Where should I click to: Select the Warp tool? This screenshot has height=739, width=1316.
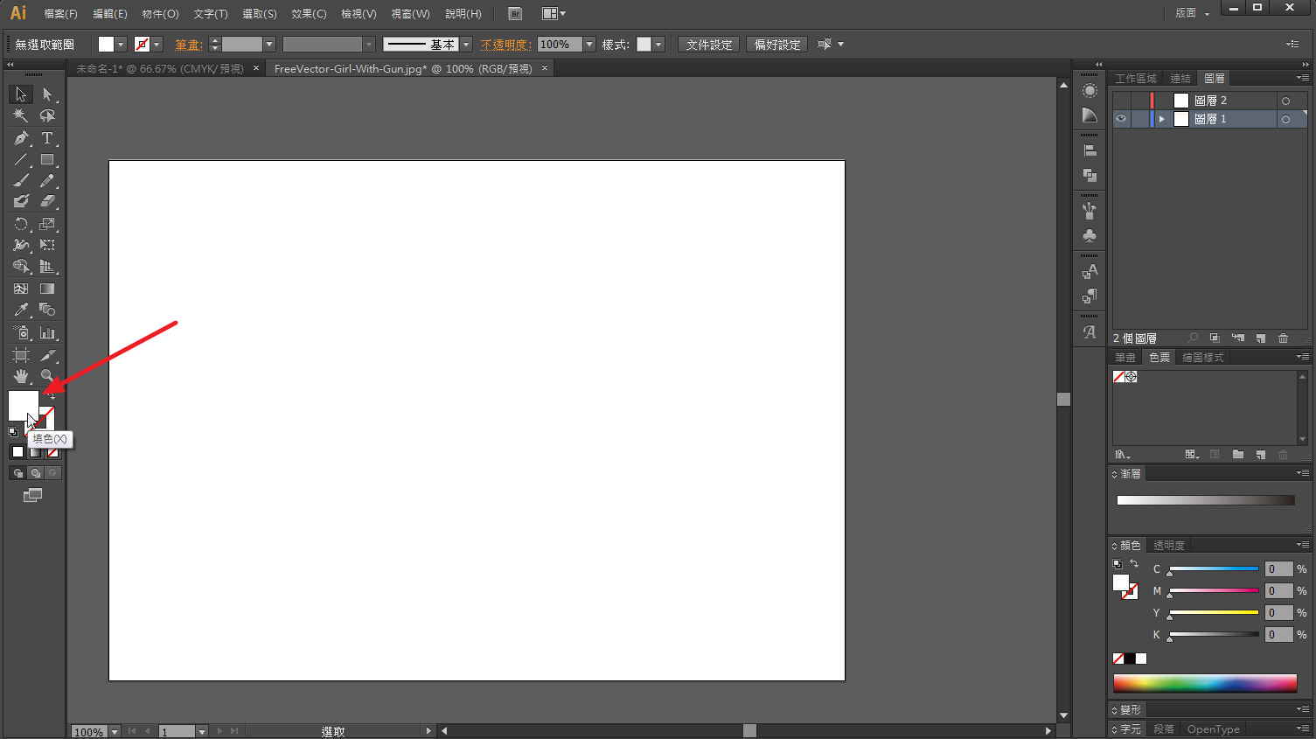coord(21,245)
